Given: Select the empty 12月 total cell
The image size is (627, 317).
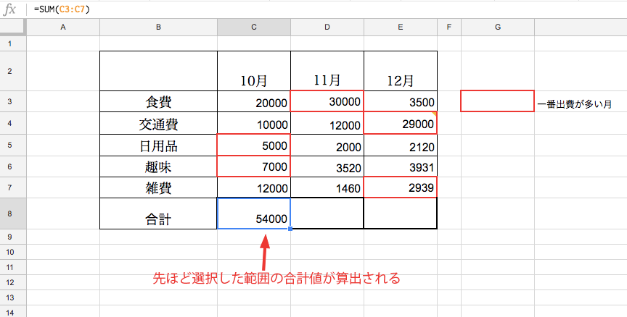Looking at the screenshot, I should click(401, 214).
